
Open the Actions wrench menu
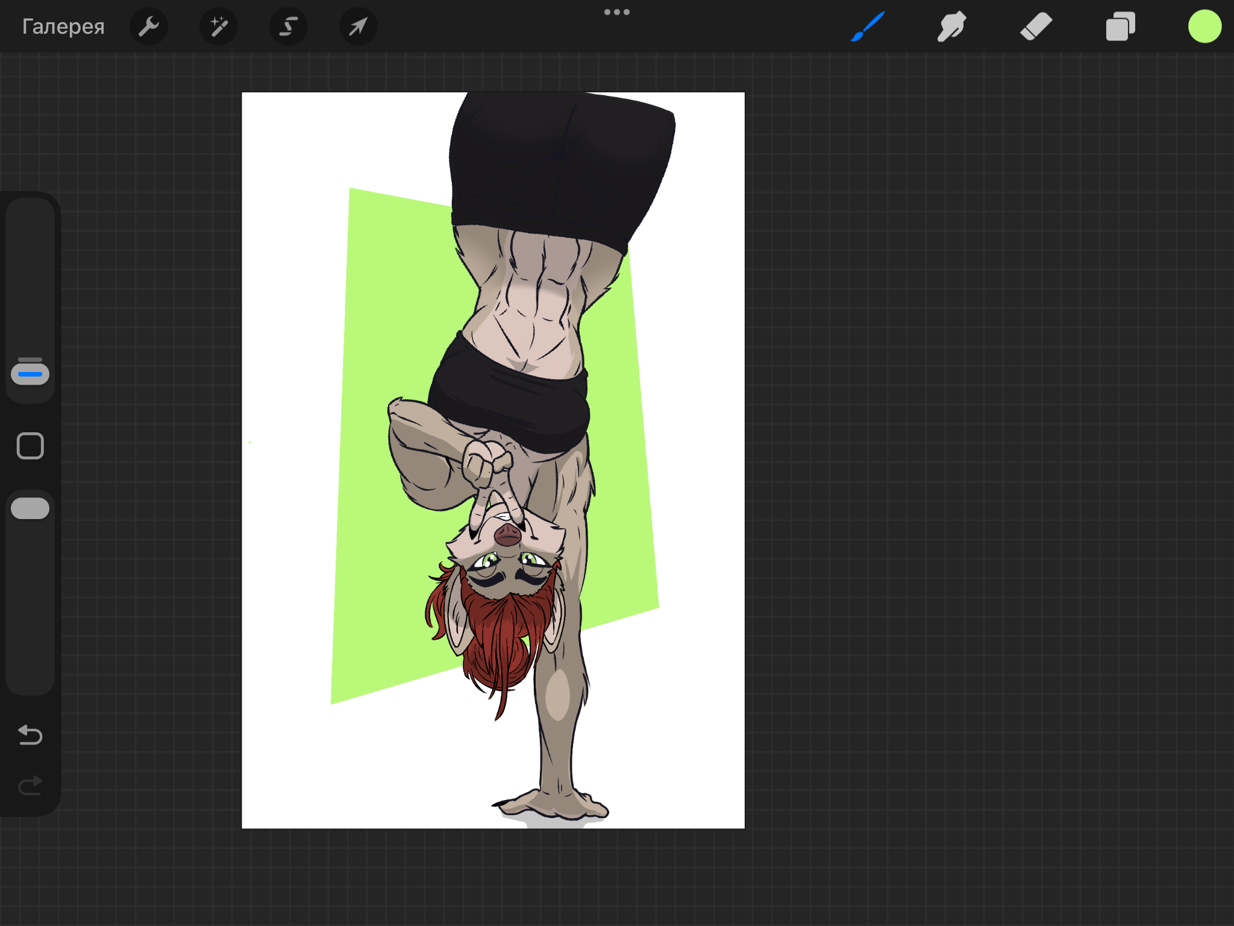point(148,27)
